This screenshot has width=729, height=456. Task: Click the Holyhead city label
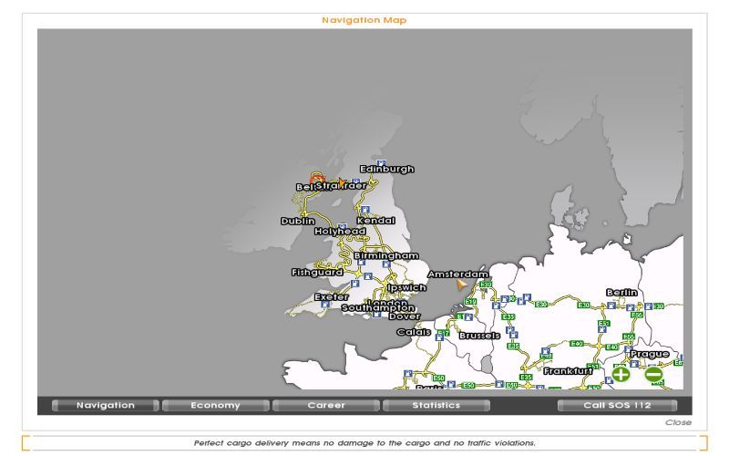point(340,231)
